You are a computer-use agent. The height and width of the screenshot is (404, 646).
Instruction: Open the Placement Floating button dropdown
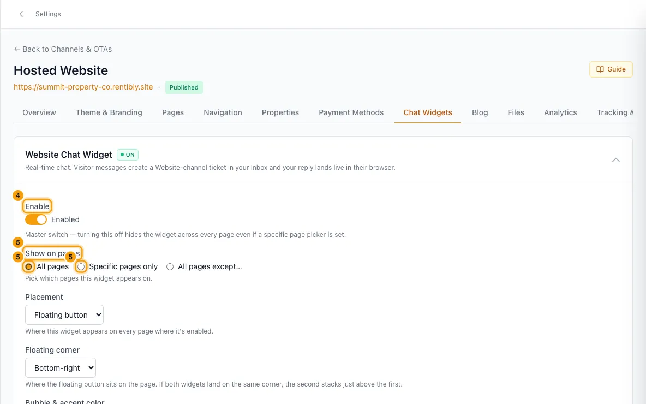click(64, 315)
